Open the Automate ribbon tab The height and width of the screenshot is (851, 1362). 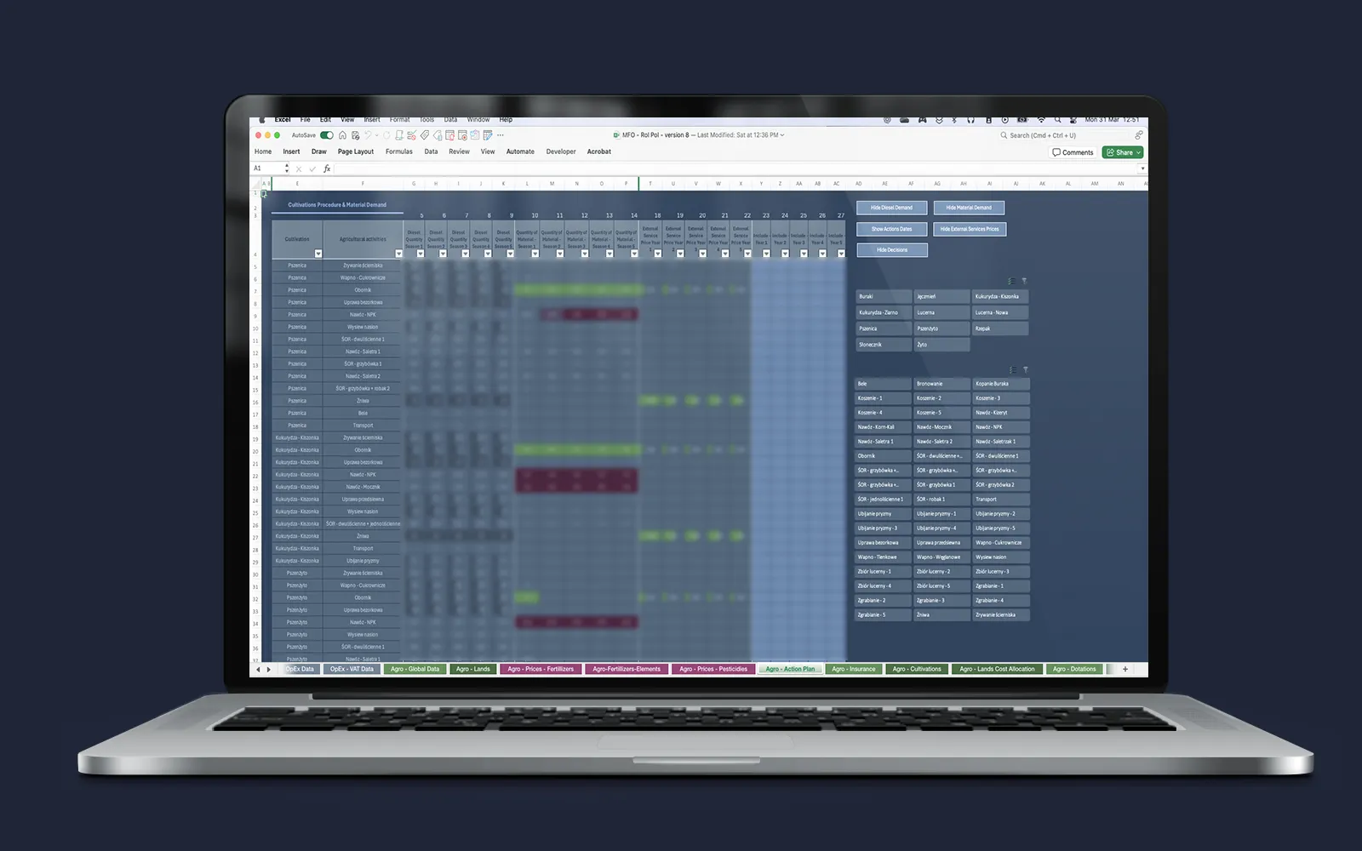520,151
